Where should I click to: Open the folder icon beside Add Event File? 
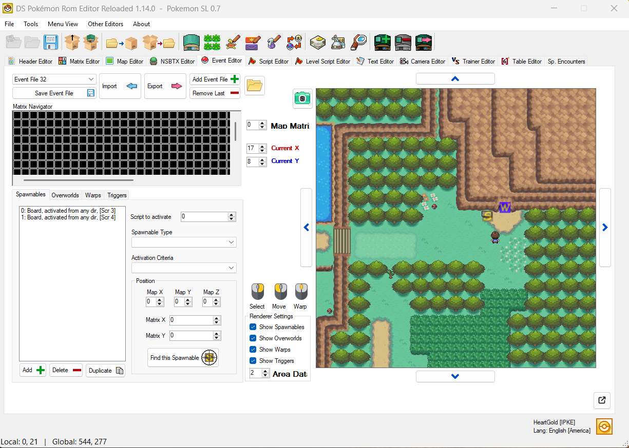pyautogui.click(x=255, y=86)
